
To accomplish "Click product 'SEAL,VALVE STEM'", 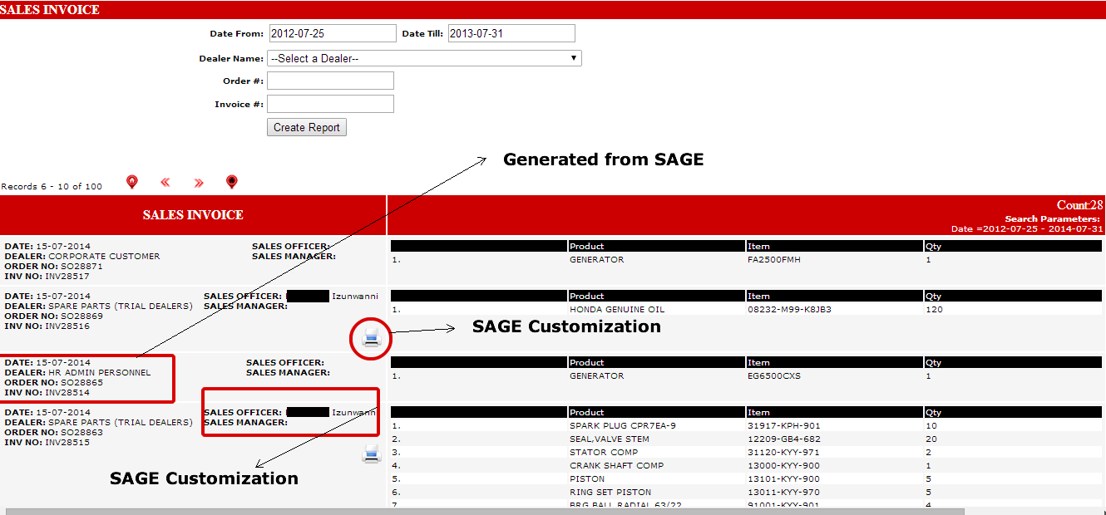I will pyautogui.click(x=610, y=439).
